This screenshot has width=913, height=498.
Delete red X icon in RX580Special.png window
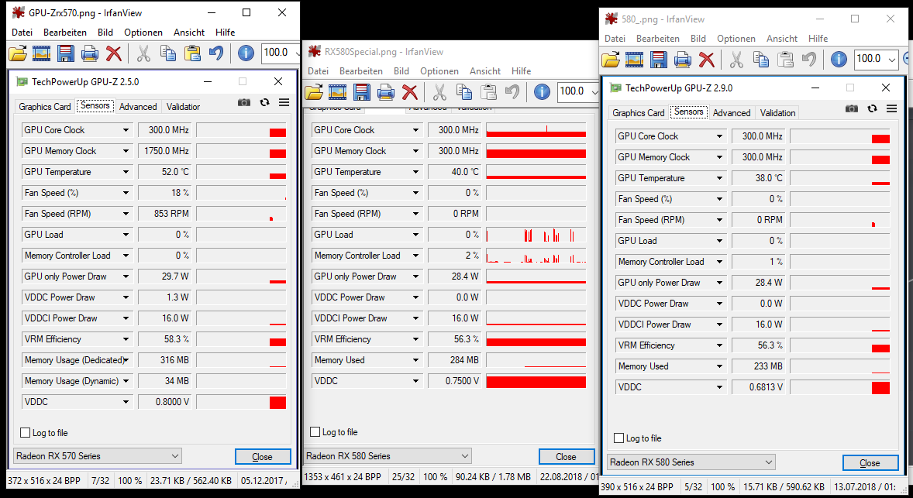click(x=410, y=92)
